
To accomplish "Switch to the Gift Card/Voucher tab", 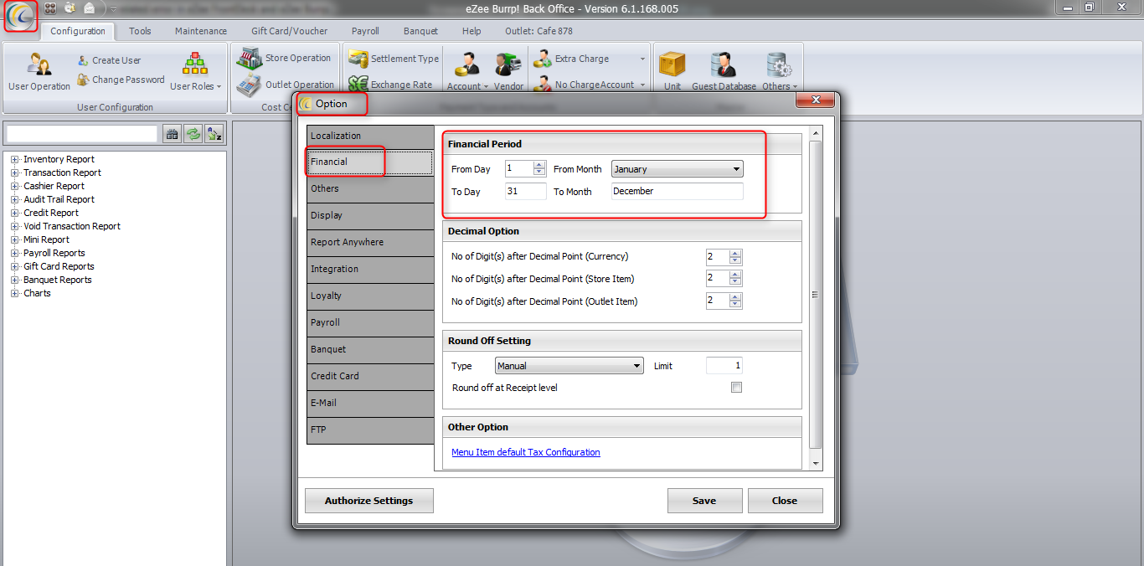I will pos(290,31).
